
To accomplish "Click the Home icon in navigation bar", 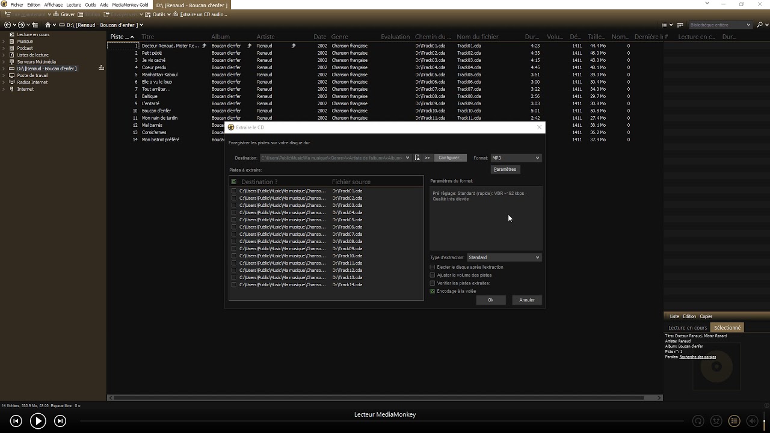I will 48,25.
